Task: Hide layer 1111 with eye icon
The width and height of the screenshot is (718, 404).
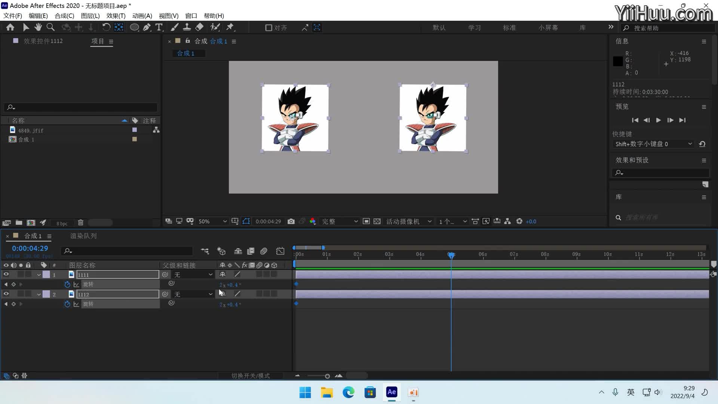Action: click(x=6, y=274)
